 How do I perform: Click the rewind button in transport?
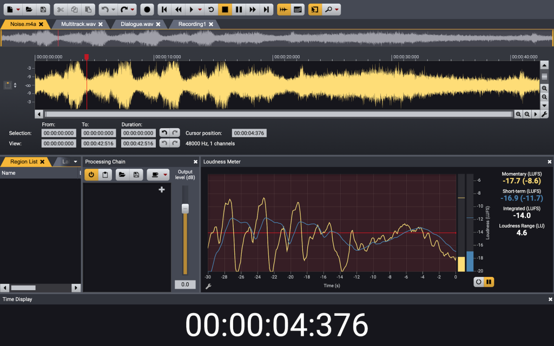178,9
